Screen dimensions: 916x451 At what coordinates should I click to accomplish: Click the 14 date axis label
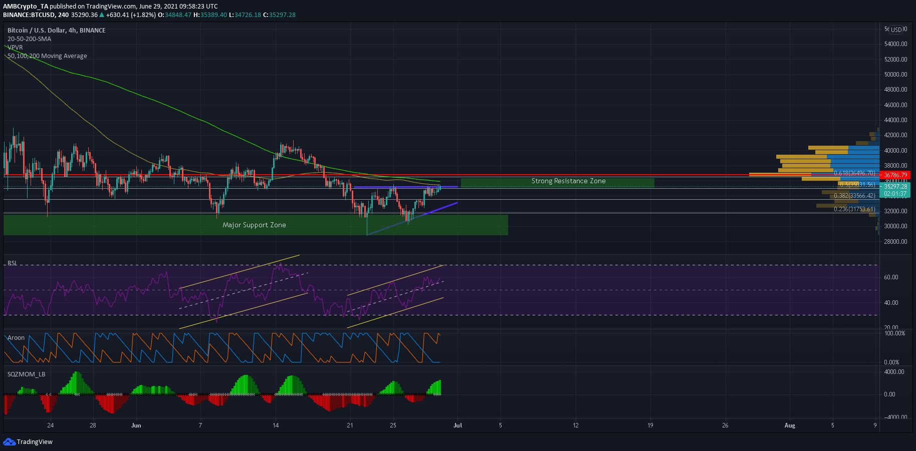(x=276, y=425)
